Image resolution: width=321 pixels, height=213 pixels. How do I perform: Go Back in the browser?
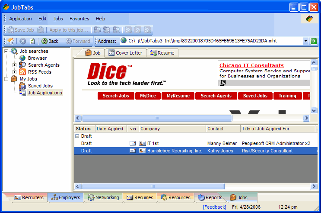(50, 41)
